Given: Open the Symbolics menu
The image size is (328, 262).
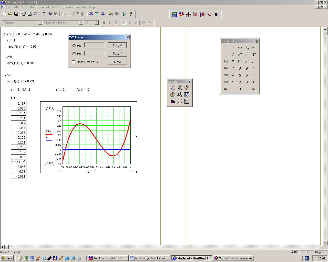Looking at the screenshot, I should [67, 7].
